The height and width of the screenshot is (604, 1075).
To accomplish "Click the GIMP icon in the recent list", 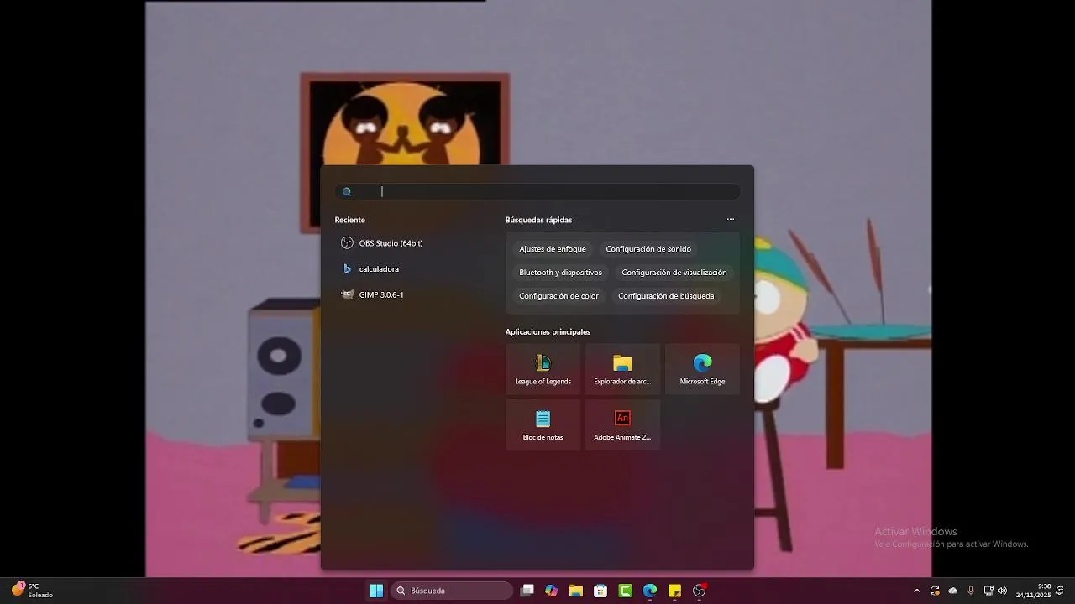I will [x=347, y=294].
